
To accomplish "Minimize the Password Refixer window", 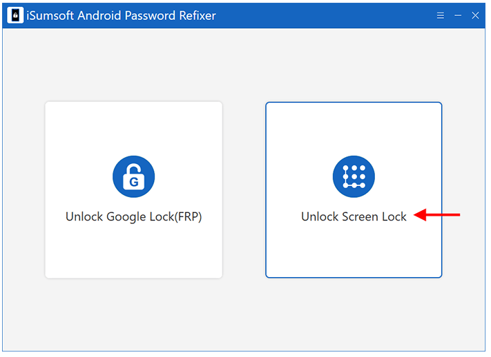I will pyautogui.click(x=458, y=15).
